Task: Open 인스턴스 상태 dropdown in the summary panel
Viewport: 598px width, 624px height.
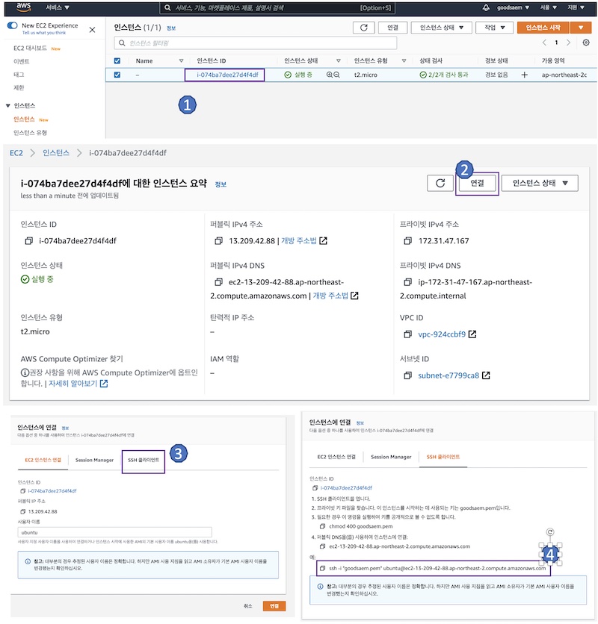Action: (x=540, y=183)
